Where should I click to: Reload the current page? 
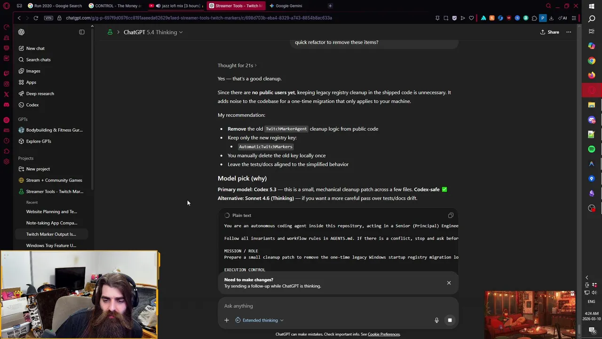[x=36, y=18]
